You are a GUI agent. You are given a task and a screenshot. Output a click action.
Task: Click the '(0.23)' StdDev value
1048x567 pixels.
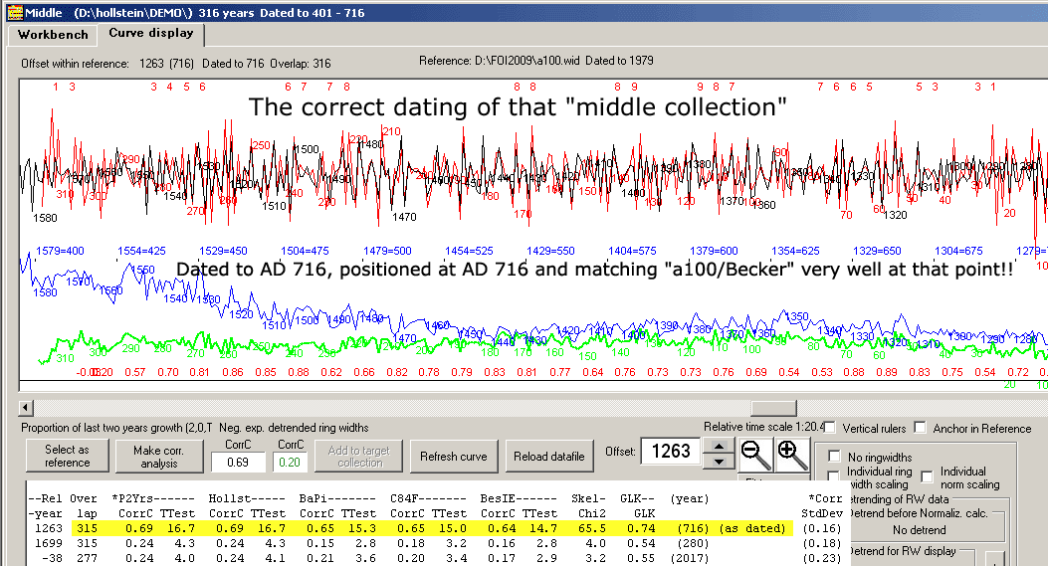coord(821,558)
